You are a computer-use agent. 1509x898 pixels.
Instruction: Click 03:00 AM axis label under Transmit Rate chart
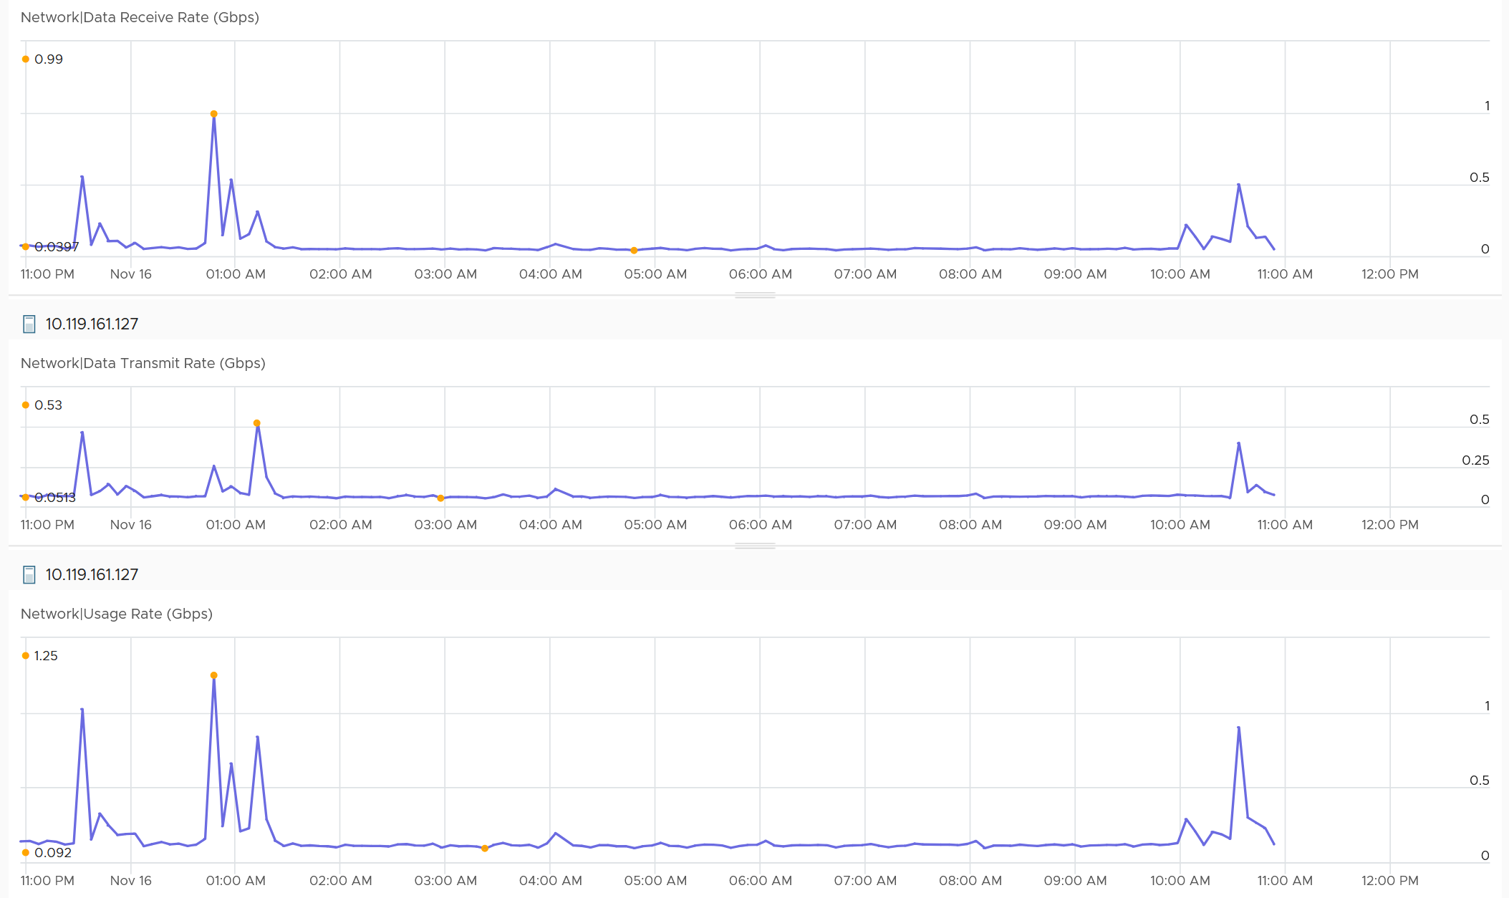point(445,525)
